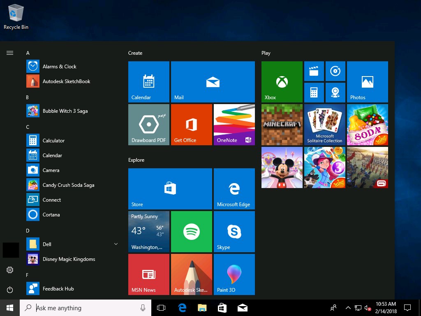This screenshot has height=316, width=421.
Task: Open the People icon on taskbar
Action: [x=333, y=308]
